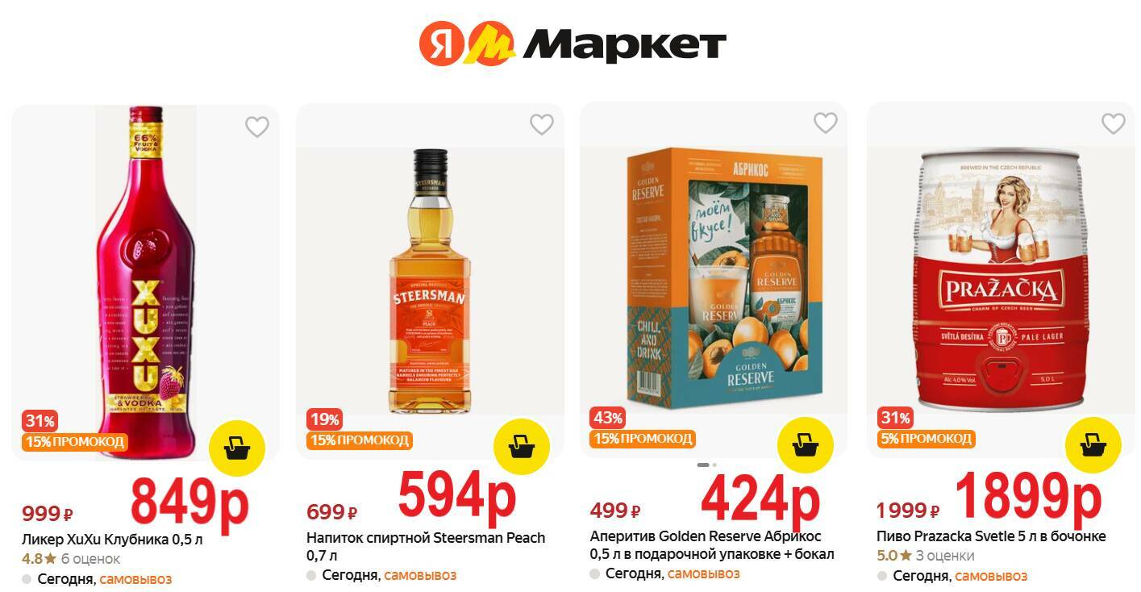View the 6 оценок rating for XuXu

(90, 559)
